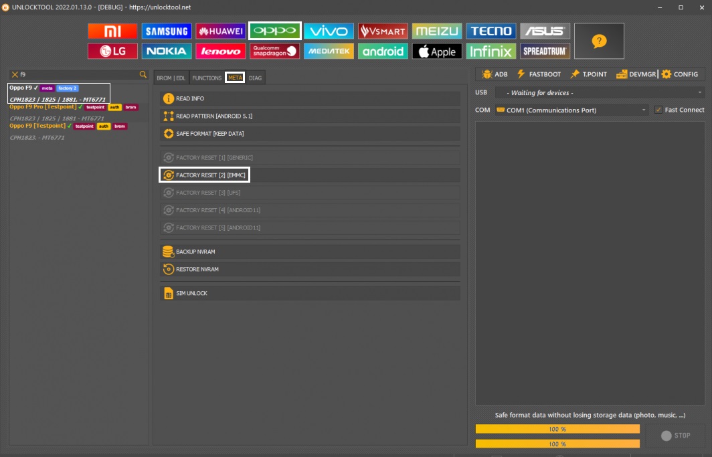Click the upper 100 % progress bar

557,429
